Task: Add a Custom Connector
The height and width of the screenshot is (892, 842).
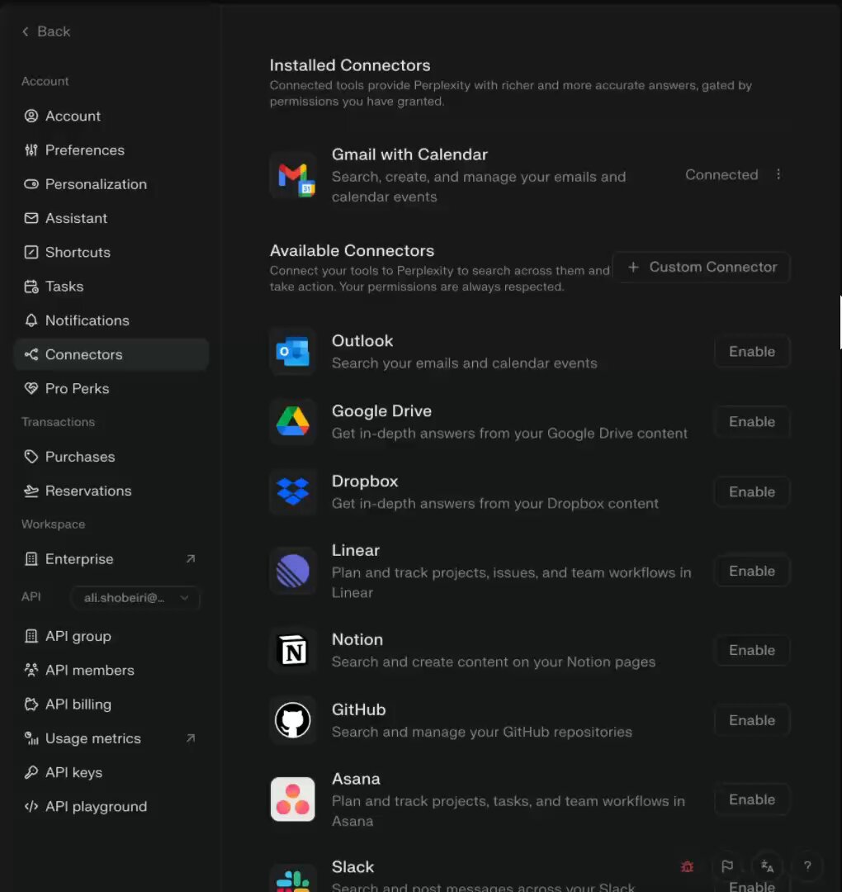Action: 702,267
